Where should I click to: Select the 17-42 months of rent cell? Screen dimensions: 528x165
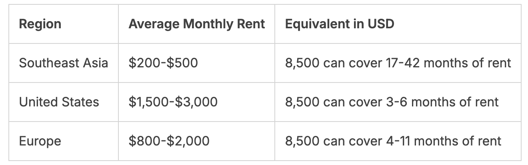pos(398,63)
